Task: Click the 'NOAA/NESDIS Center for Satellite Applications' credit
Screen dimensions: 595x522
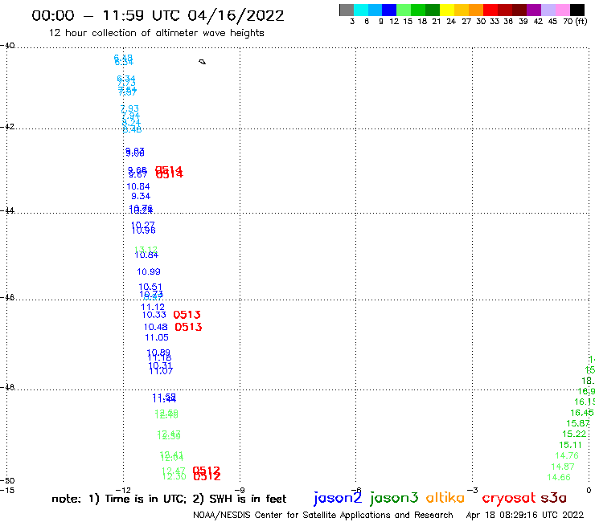Action: [323, 515]
